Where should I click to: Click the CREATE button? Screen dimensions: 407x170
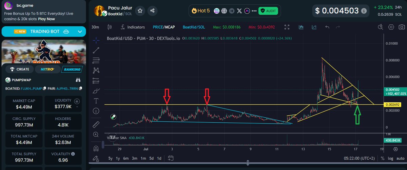20,69
